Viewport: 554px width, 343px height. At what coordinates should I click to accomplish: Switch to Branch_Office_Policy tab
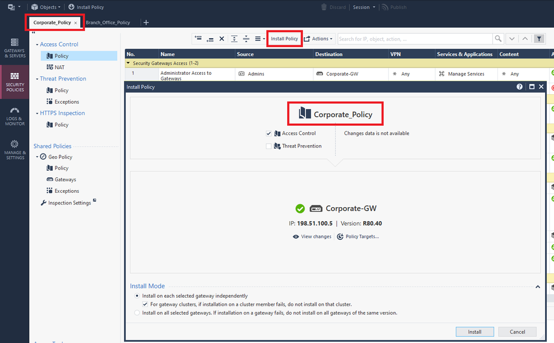tap(108, 23)
